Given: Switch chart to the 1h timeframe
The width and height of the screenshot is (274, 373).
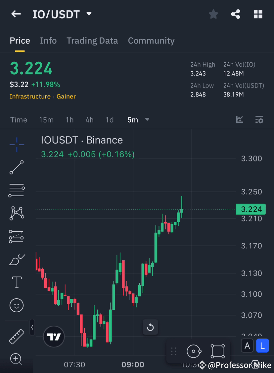Looking at the screenshot, I should pos(69,120).
